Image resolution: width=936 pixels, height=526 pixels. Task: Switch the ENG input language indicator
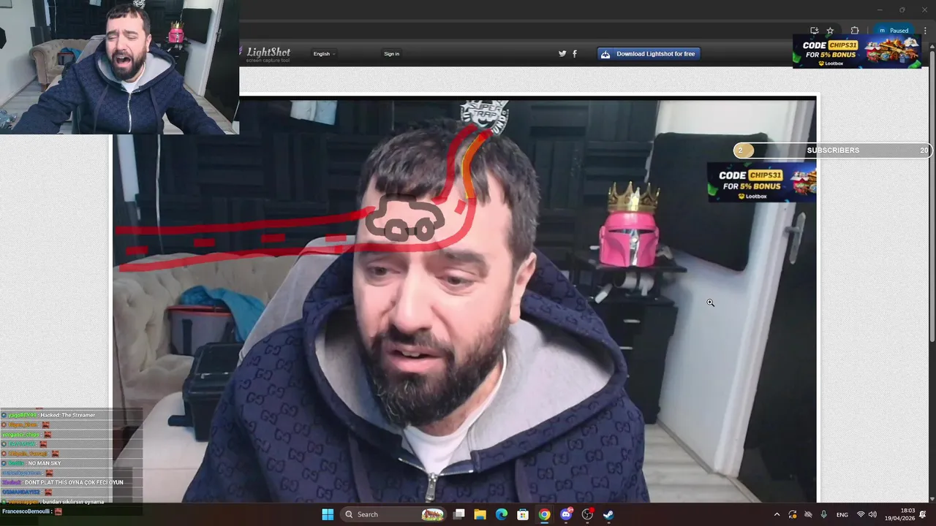click(842, 514)
